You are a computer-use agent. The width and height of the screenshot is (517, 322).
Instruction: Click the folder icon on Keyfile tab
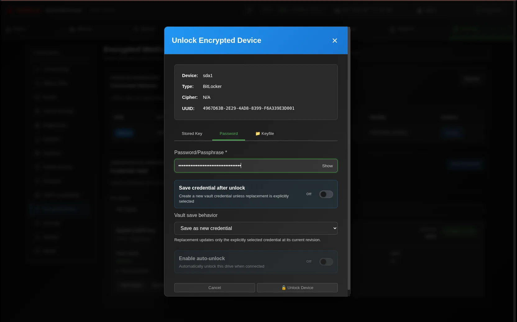[x=258, y=134]
